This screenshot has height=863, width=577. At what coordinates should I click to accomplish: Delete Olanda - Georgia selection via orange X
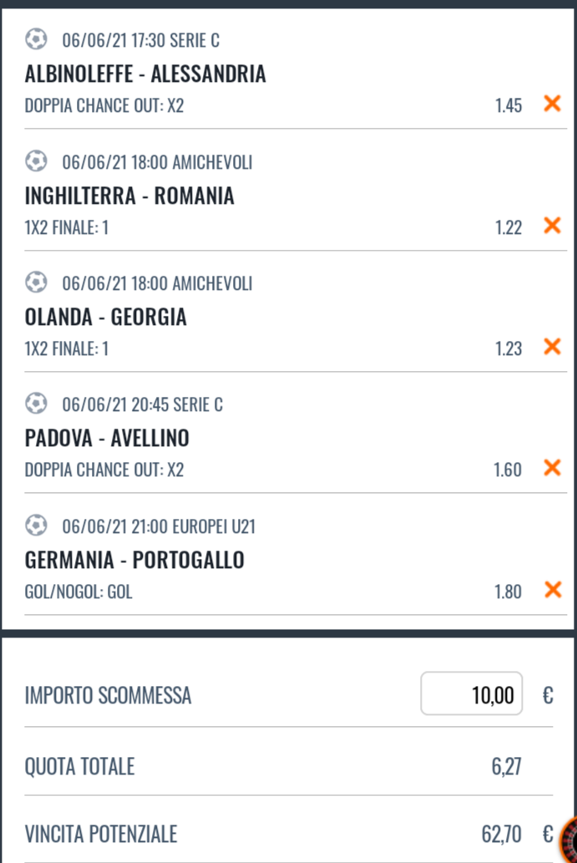click(552, 346)
